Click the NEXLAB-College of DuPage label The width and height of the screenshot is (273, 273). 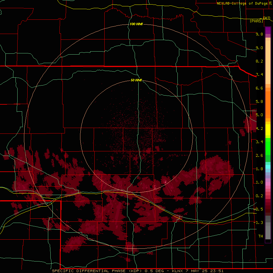click(243, 3)
